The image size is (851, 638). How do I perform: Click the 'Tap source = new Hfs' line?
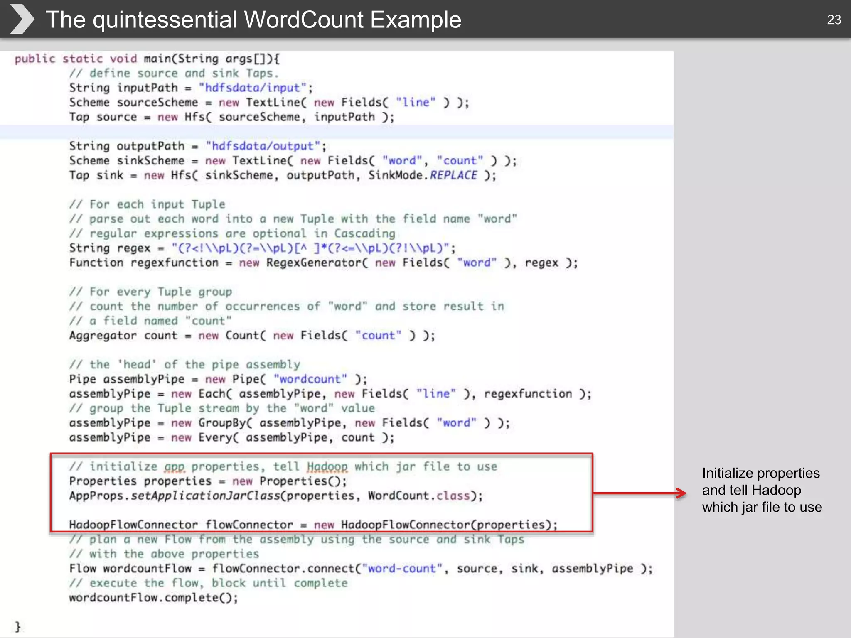[231, 117]
